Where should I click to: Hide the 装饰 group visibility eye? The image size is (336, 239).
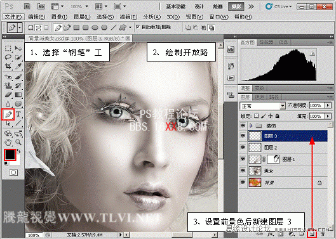pyautogui.click(x=243, y=126)
